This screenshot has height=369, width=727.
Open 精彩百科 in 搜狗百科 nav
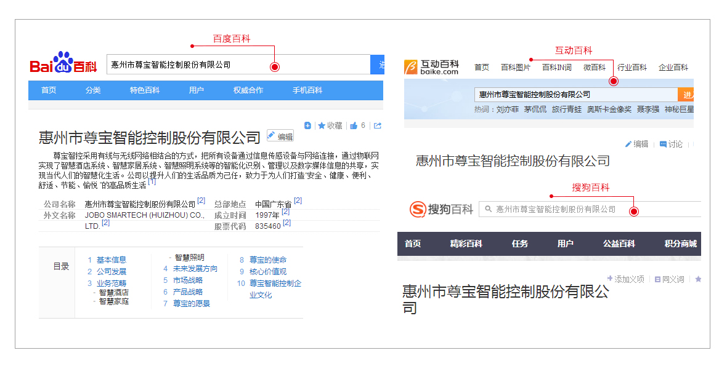466,244
